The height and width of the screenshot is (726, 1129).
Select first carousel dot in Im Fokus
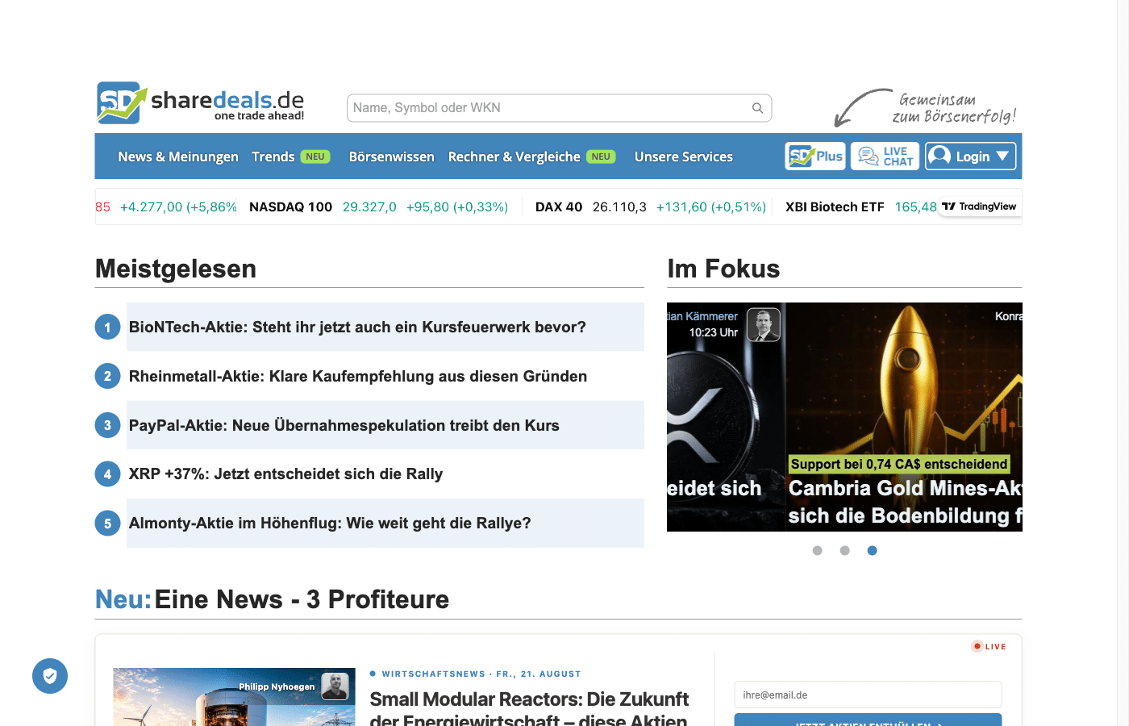(818, 551)
